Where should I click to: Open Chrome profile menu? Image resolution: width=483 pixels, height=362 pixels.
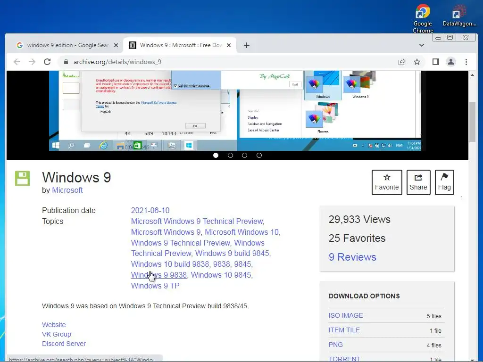pyautogui.click(x=450, y=62)
